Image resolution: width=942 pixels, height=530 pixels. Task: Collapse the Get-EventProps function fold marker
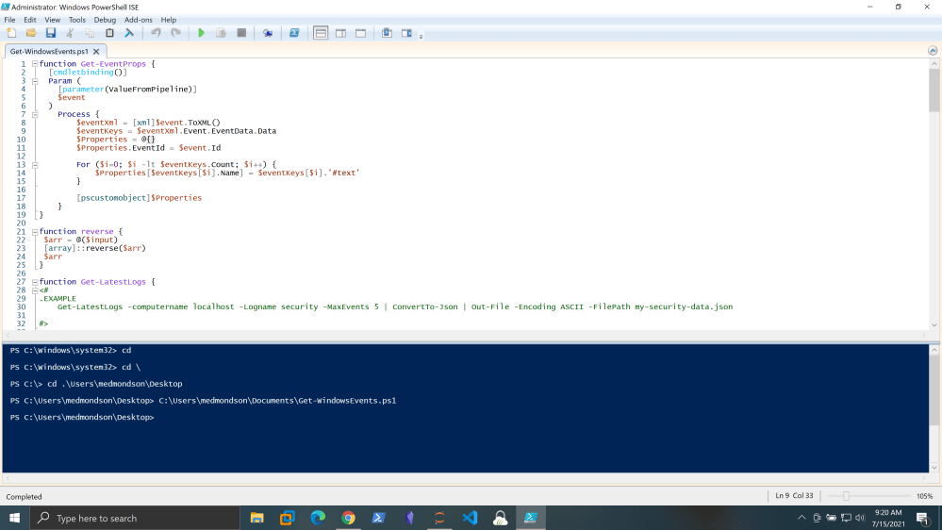35,64
